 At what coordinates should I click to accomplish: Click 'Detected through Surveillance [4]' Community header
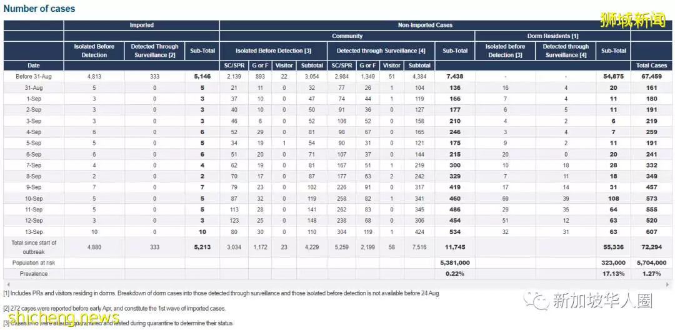(x=381, y=51)
